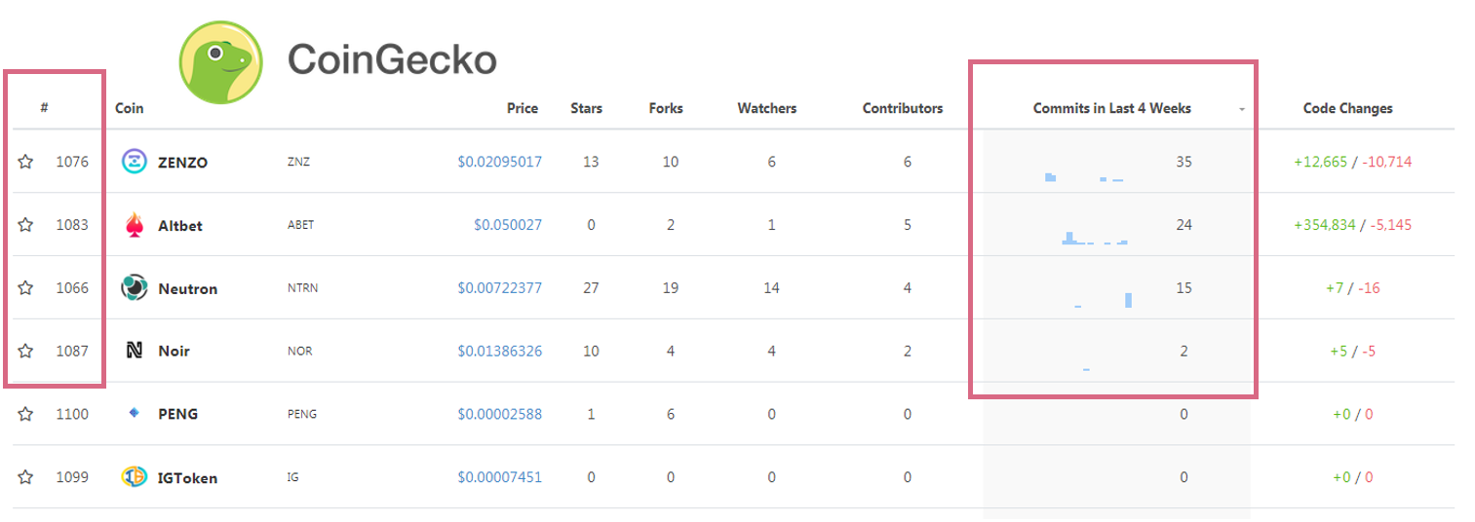Click the CoinGecko gecko logo
1475x522 pixels.
pos(220,61)
